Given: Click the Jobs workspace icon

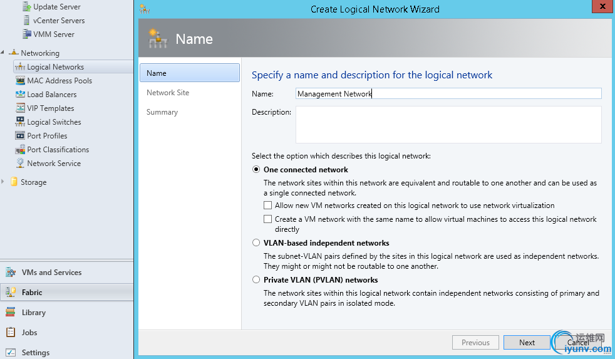Looking at the screenshot, I should (11, 332).
